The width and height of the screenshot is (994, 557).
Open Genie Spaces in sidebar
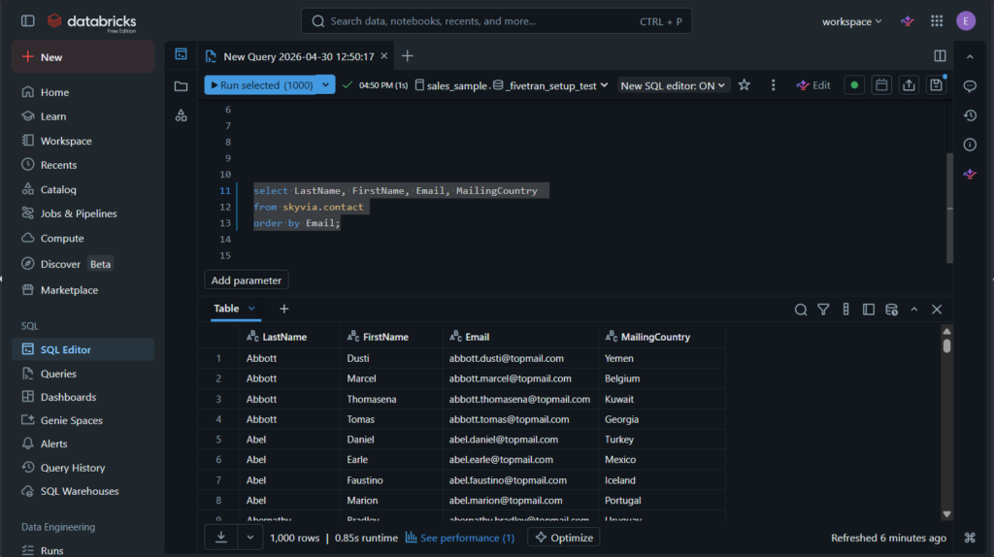tap(83, 420)
